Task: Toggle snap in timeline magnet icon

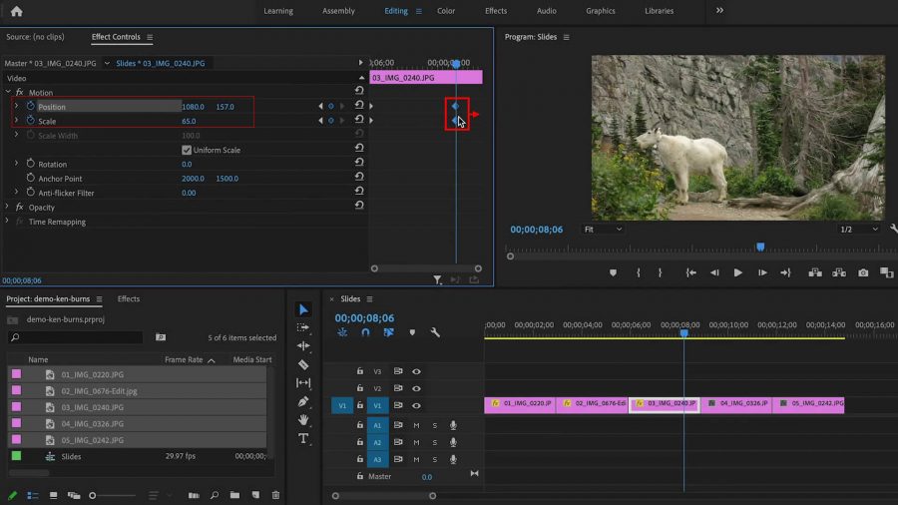Action: (365, 332)
